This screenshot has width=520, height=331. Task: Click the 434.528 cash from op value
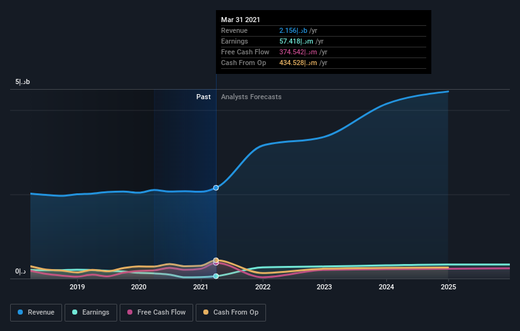click(x=298, y=63)
